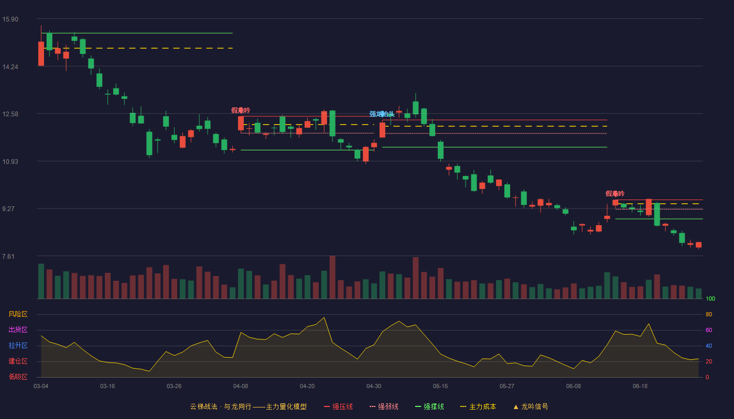Viewport: 734px width, 419px height.
Task: Click the 假龙吟 signal label near 04-08
Action: coord(241,111)
